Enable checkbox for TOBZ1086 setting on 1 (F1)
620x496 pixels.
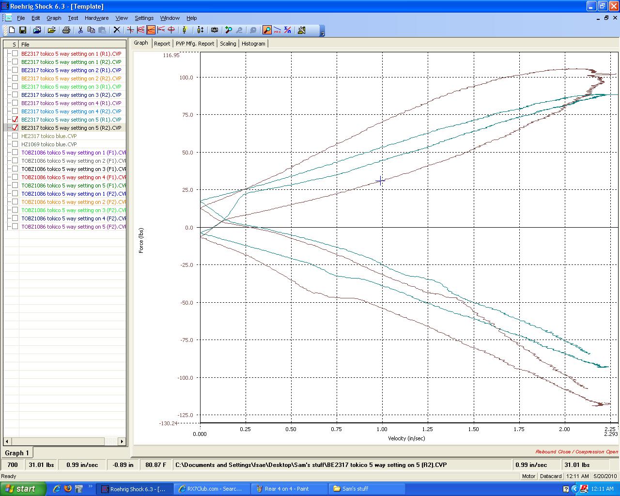tap(15, 153)
